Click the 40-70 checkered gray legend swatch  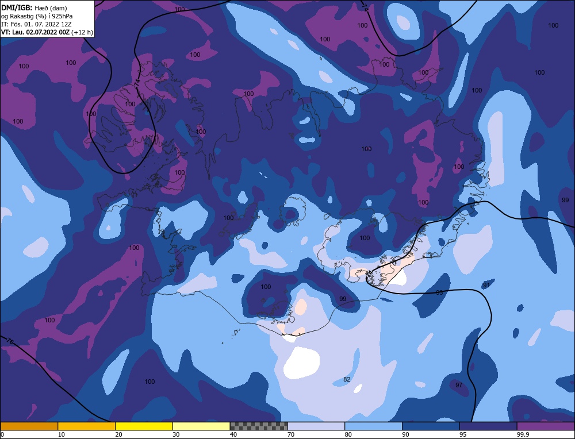click(x=259, y=426)
